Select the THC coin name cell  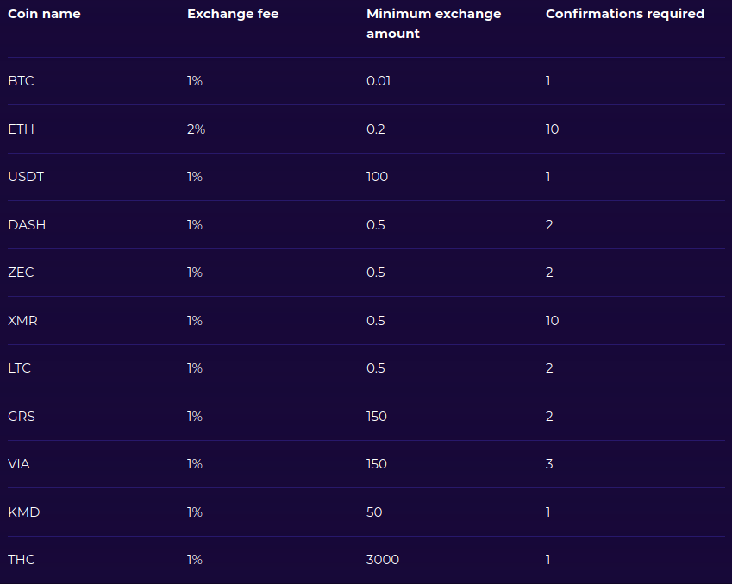[x=22, y=560]
